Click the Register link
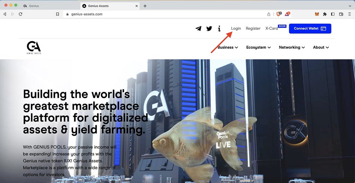Image resolution: width=355 pixels, height=183 pixels. (253, 28)
